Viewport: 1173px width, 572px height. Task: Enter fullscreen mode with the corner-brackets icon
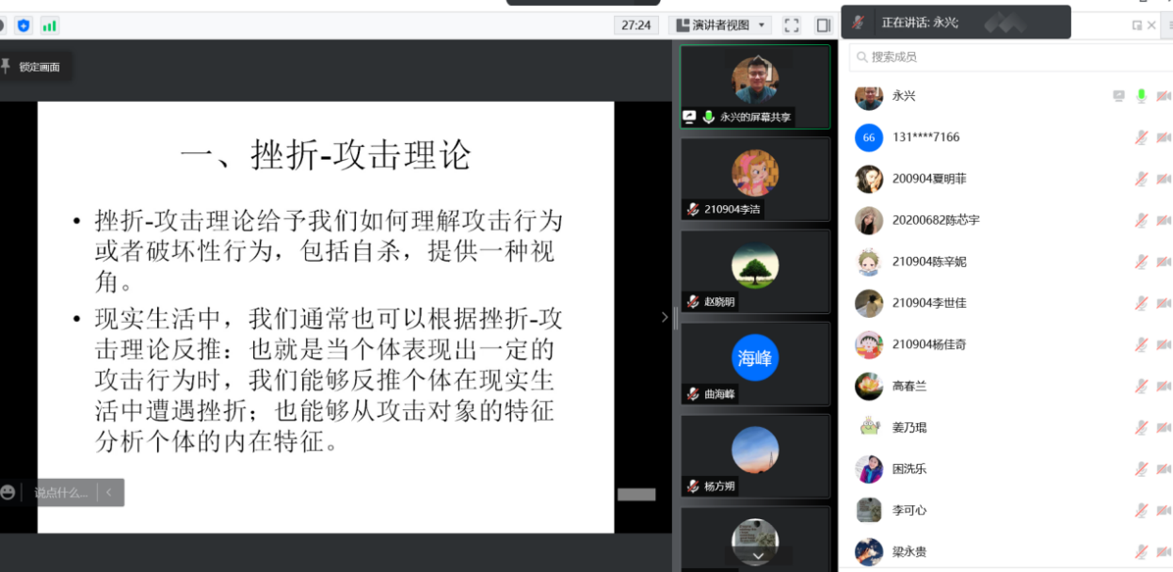(792, 25)
